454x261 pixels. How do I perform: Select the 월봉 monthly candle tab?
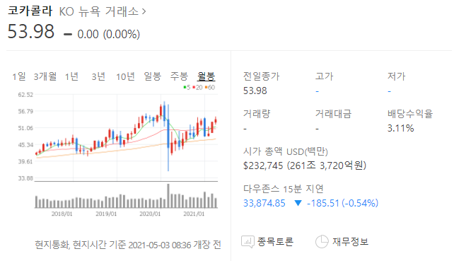coord(206,76)
